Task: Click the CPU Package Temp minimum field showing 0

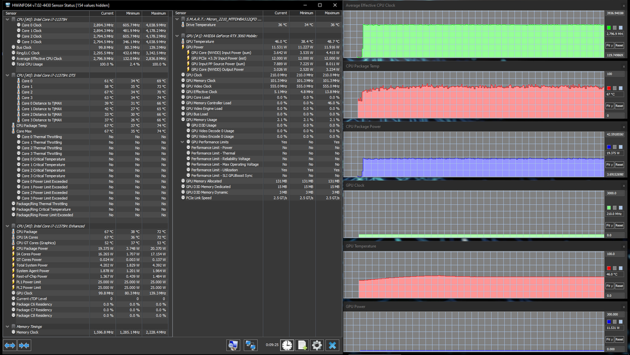Action: 615,115
